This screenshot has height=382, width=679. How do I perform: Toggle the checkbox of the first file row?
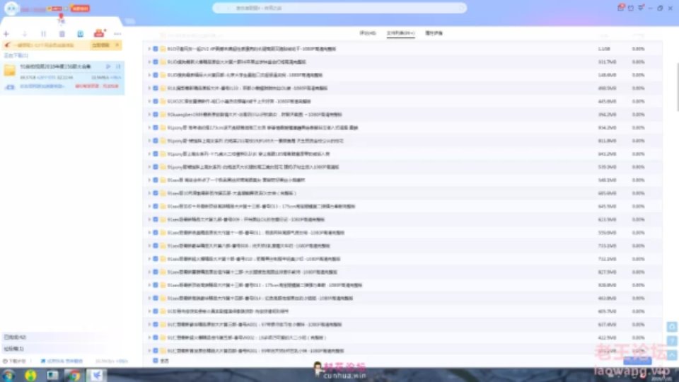tap(156, 49)
